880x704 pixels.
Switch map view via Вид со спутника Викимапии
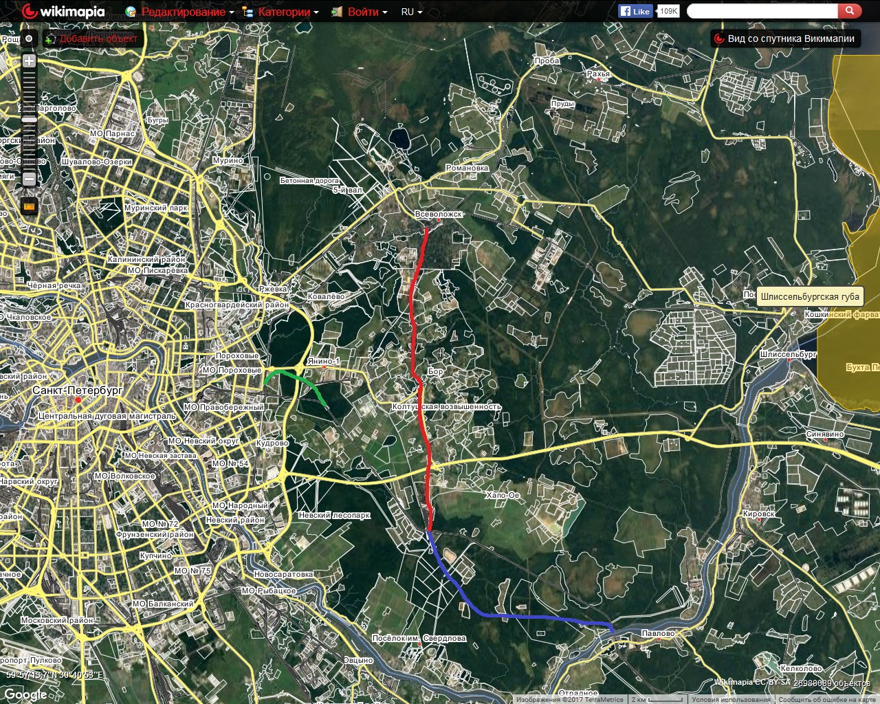pyautogui.click(x=784, y=38)
